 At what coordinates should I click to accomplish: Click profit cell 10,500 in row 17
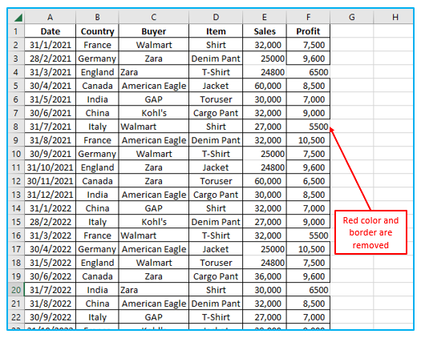309,249
